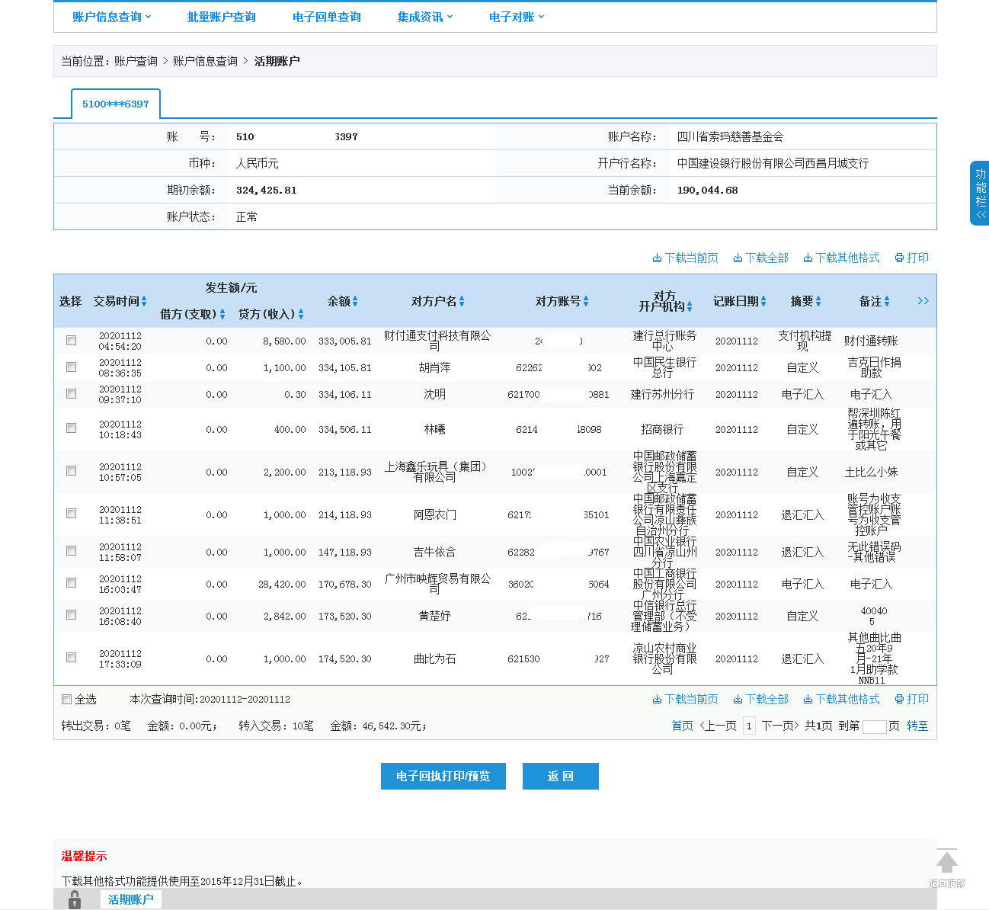Toggle the 全选 select-all checkbox
The image size is (989, 910).
[x=66, y=699]
